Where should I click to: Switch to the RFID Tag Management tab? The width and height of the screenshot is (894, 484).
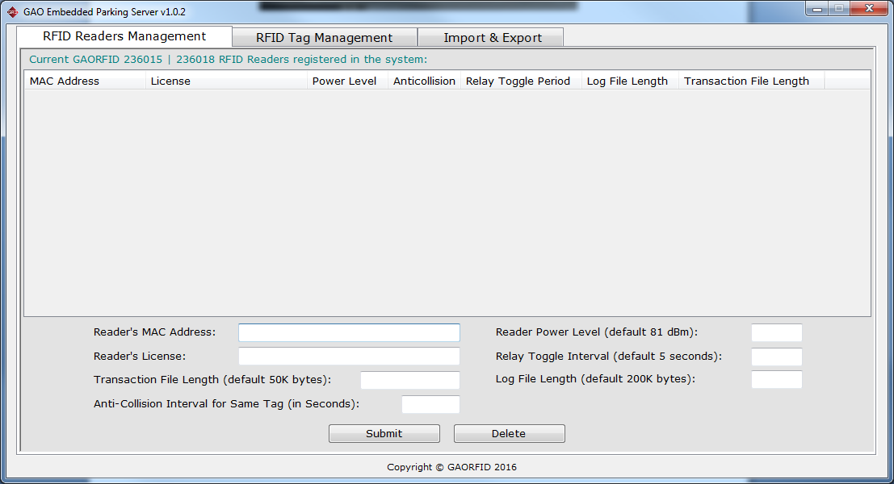[324, 38]
